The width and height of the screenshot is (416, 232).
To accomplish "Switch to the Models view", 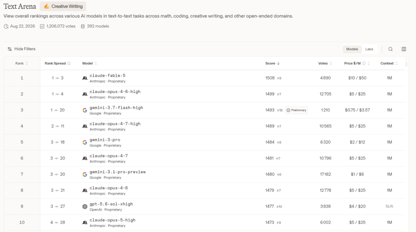I will tap(352, 49).
